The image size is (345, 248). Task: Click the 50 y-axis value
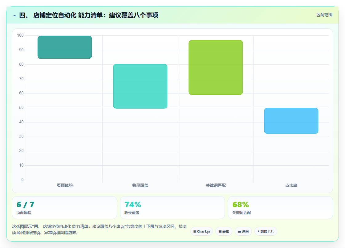[21, 107]
